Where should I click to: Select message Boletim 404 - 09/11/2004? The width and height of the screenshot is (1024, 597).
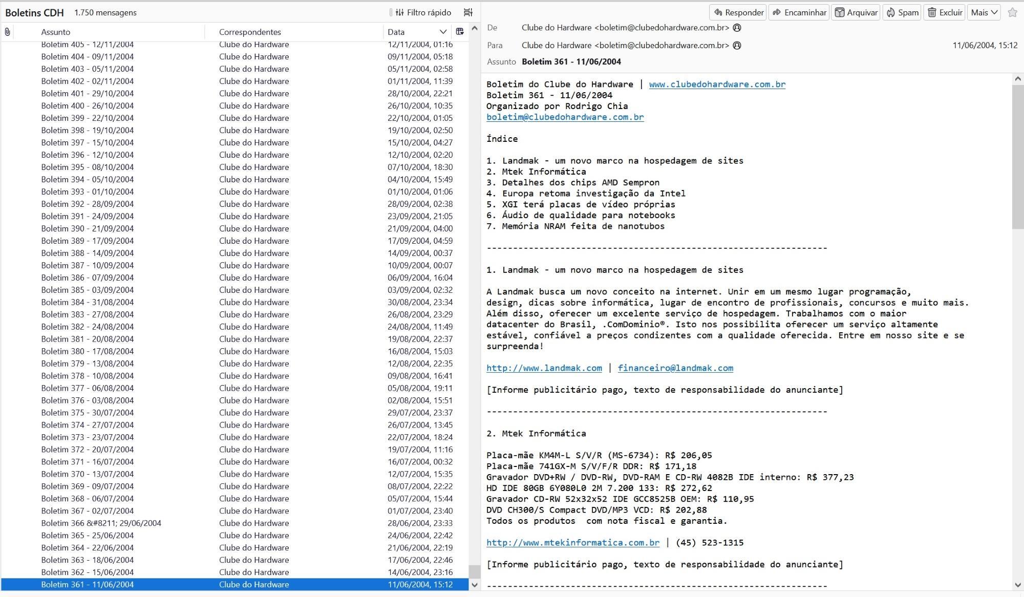point(234,57)
